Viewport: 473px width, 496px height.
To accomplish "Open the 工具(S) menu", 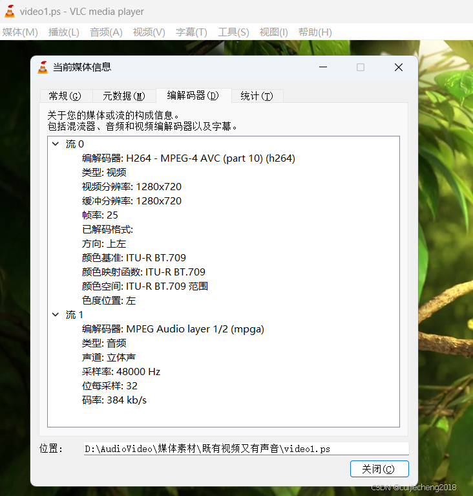I will 233,32.
